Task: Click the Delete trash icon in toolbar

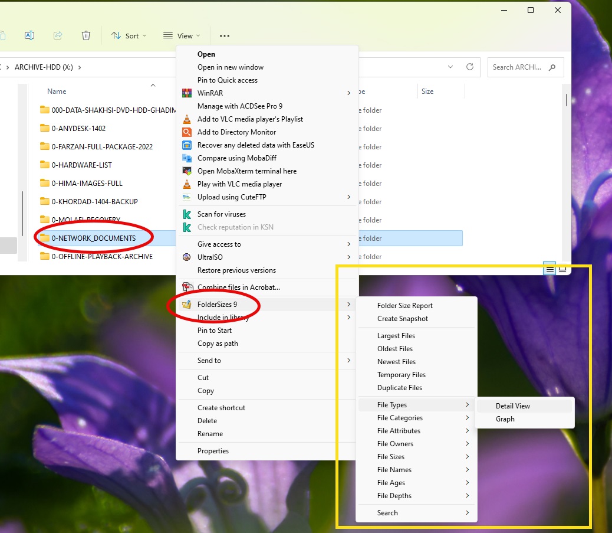Action: tap(86, 35)
